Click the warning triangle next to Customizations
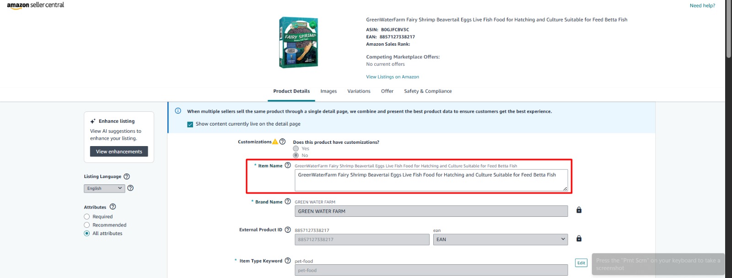The height and width of the screenshot is (278, 732). pyautogui.click(x=275, y=142)
